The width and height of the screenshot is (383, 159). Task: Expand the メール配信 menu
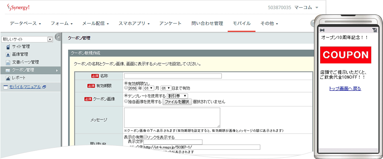click(x=96, y=24)
